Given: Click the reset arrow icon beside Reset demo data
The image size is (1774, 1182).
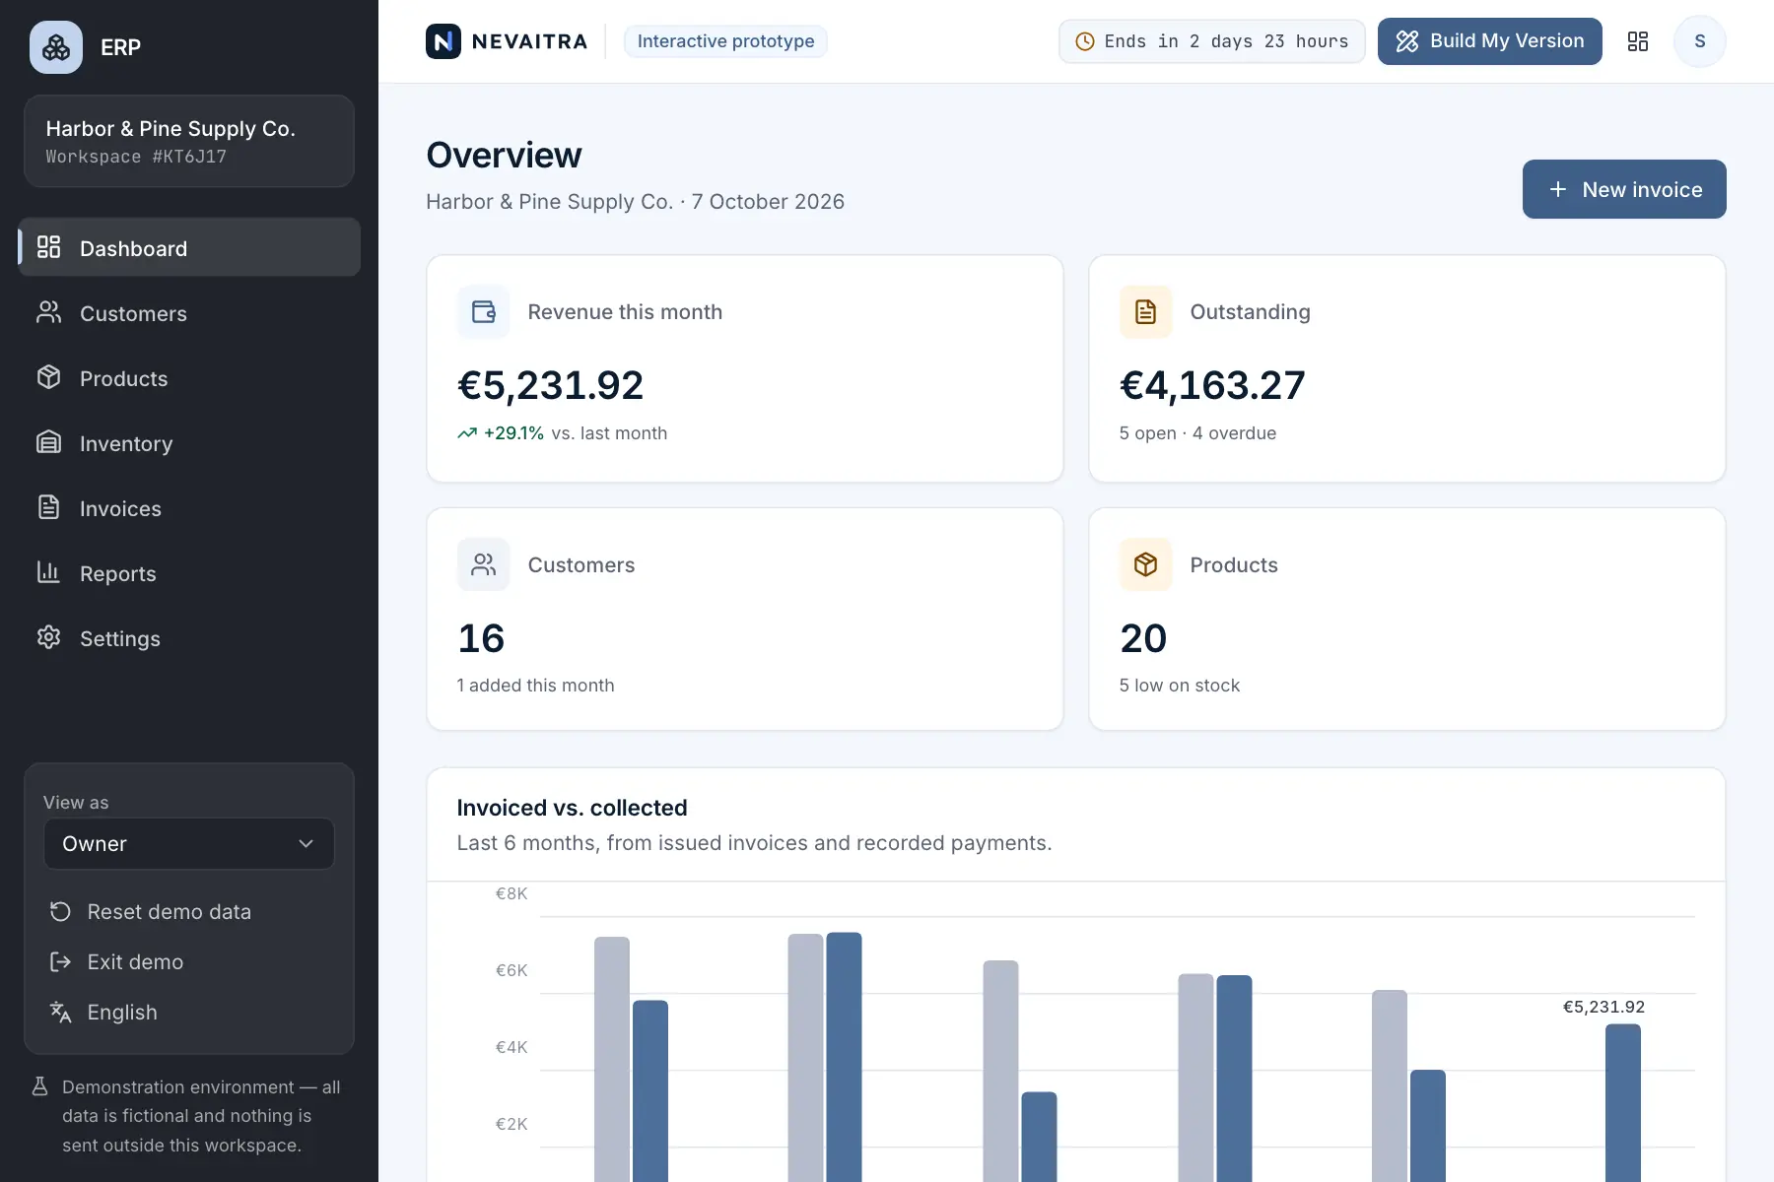Looking at the screenshot, I should click(61, 912).
